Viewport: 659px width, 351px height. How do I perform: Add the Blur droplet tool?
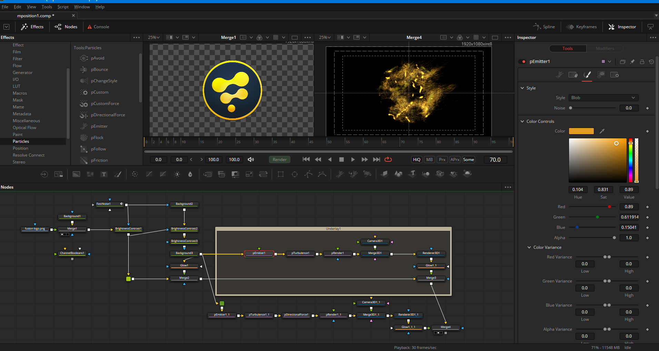(x=190, y=174)
